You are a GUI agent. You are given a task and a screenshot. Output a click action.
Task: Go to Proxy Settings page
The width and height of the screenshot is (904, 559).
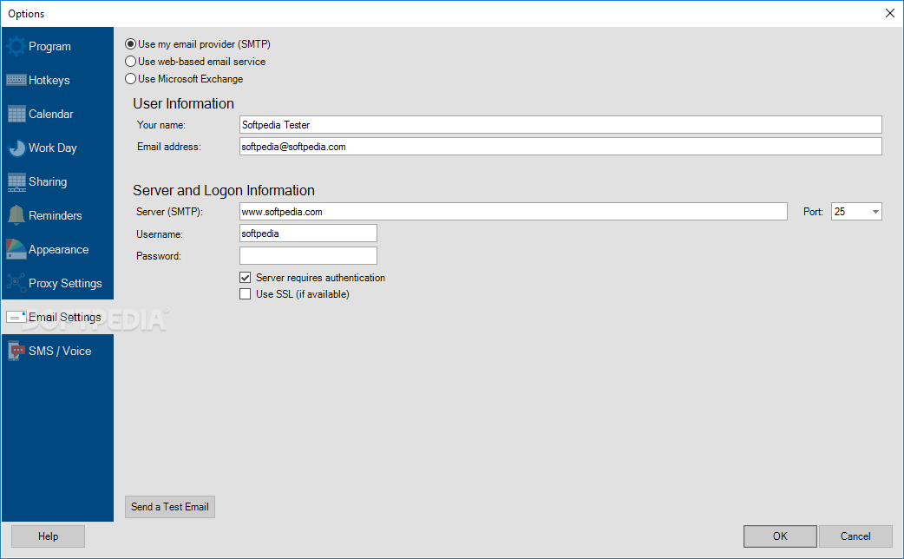[65, 283]
